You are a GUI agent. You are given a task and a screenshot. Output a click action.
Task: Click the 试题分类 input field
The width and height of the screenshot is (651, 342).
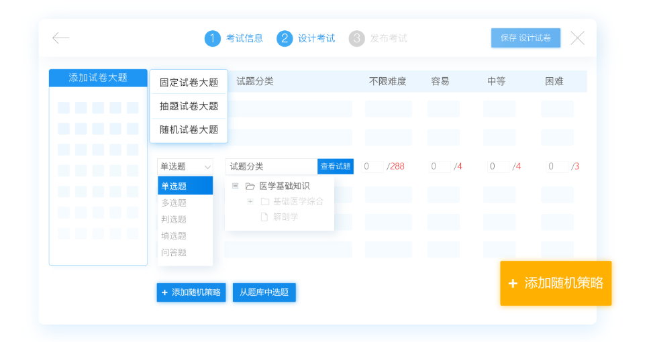[271, 166]
